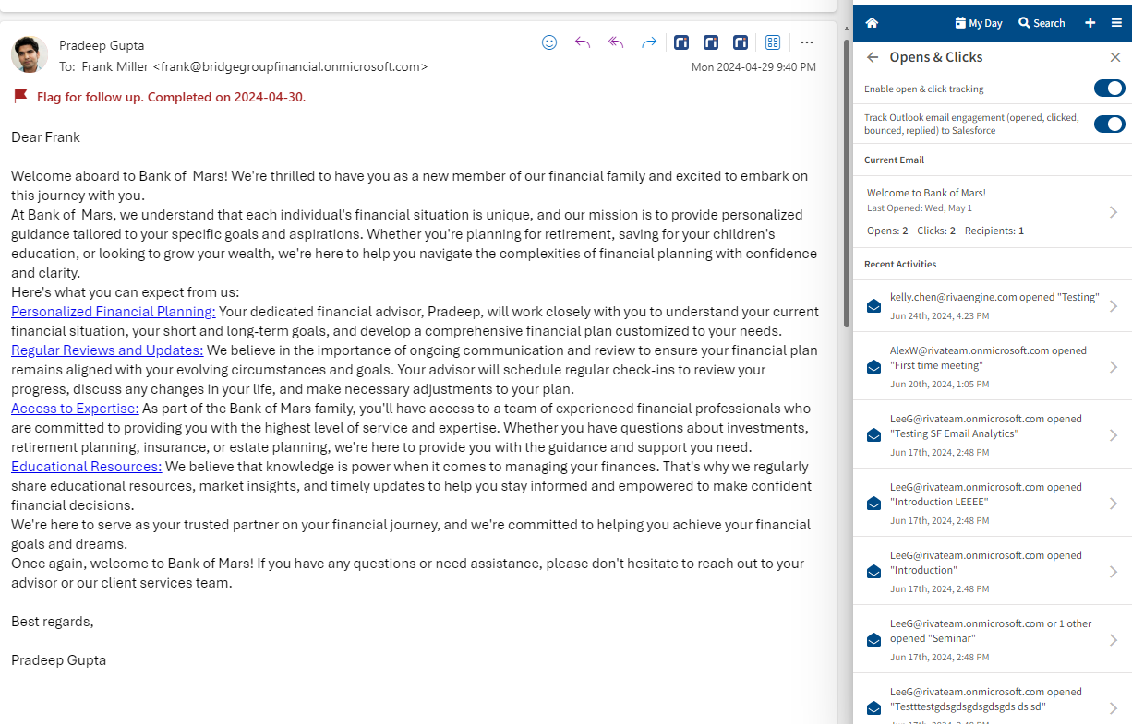Expand the First time meeting activity chevron

click(1114, 367)
